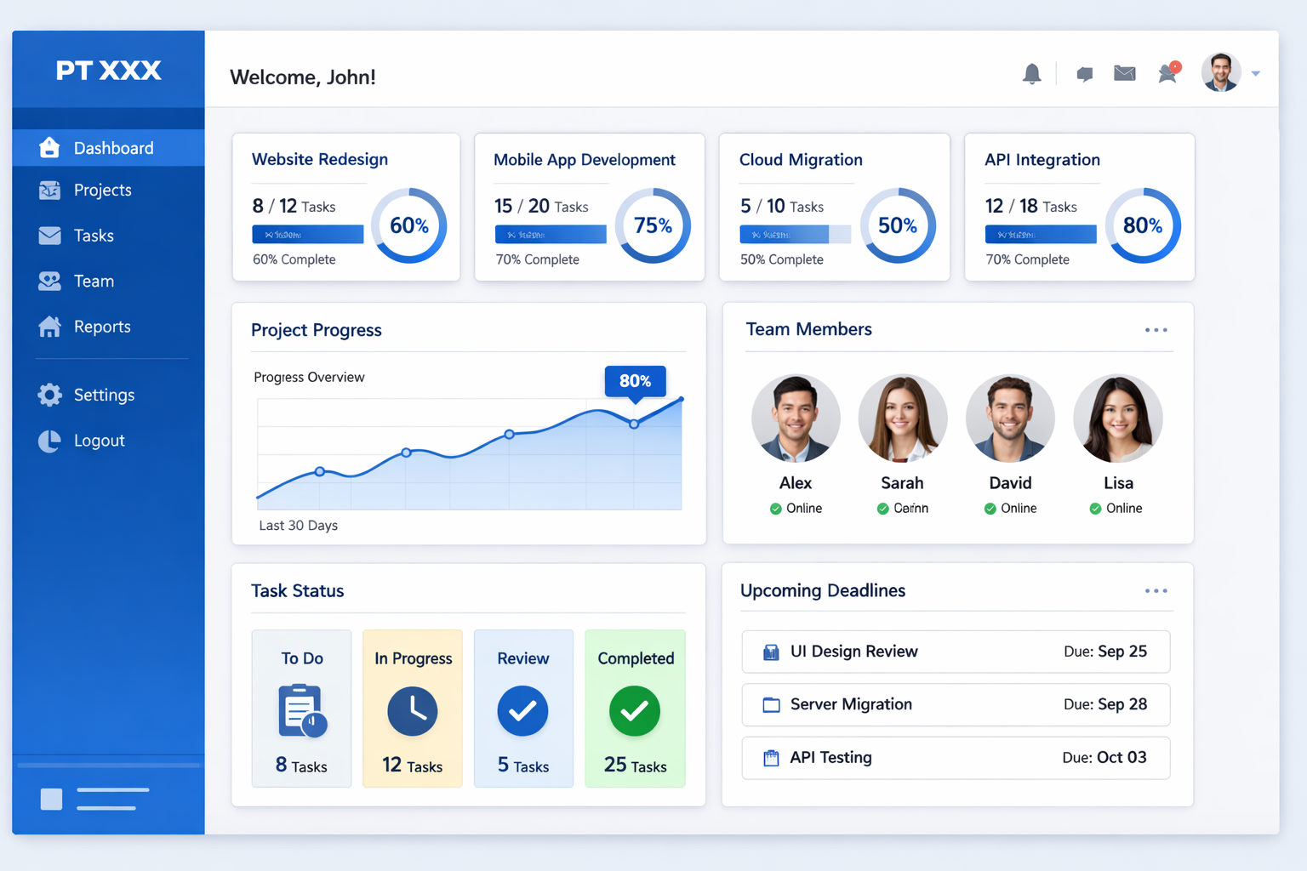Click the In Progress clock icon
Screen dimensions: 1307x871
tap(413, 711)
